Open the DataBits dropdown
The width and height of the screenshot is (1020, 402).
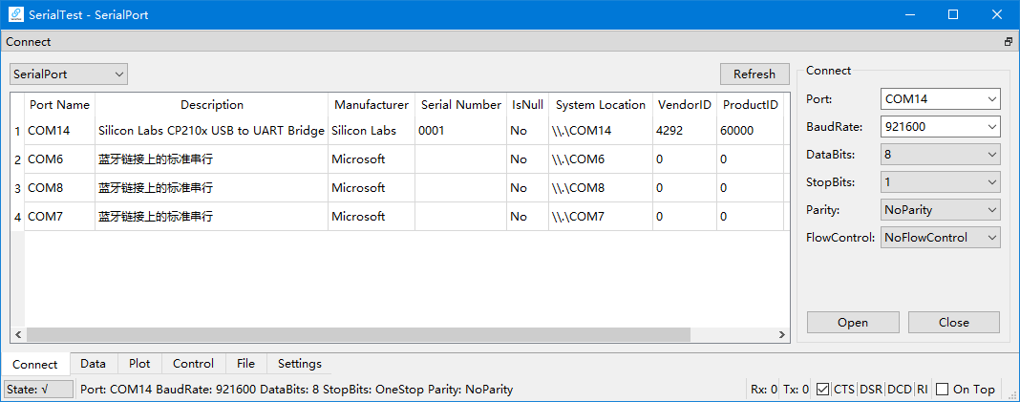click(x=940, y=155)
